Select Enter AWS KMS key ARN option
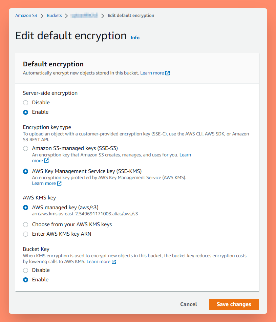The image size is (276, 322). (25, 234)
